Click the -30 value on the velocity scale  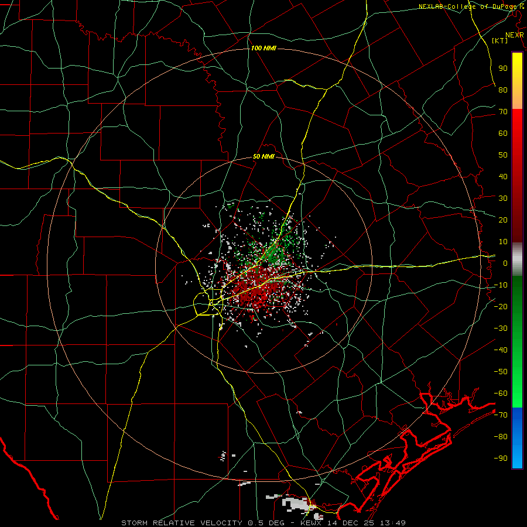(x=501, y=328)
